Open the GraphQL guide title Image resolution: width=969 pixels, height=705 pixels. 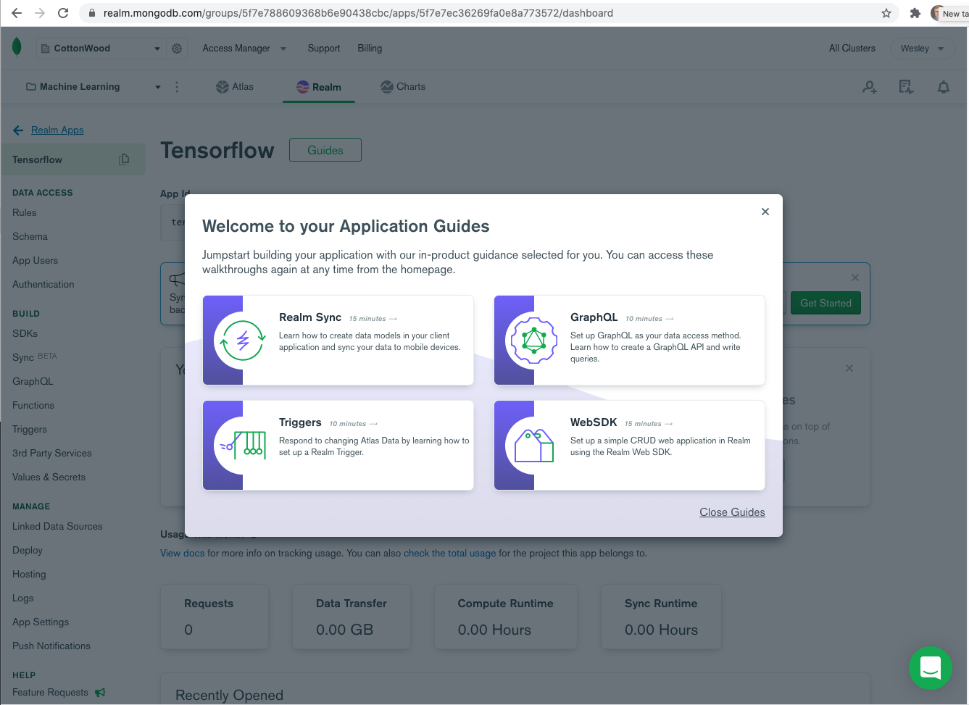click(594, 317)
